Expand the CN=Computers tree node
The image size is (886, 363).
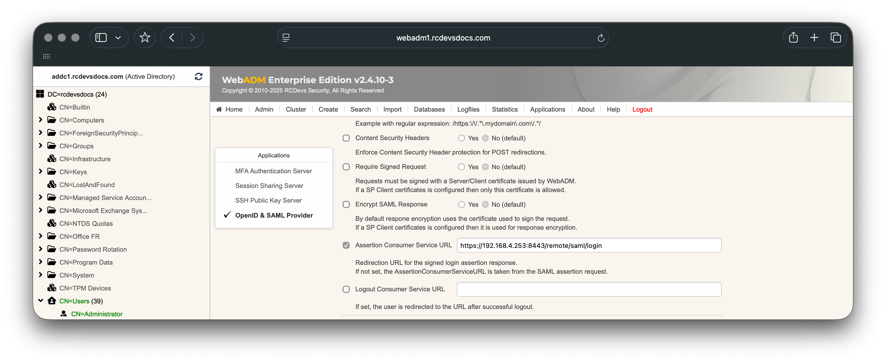(x=41, y=120)
